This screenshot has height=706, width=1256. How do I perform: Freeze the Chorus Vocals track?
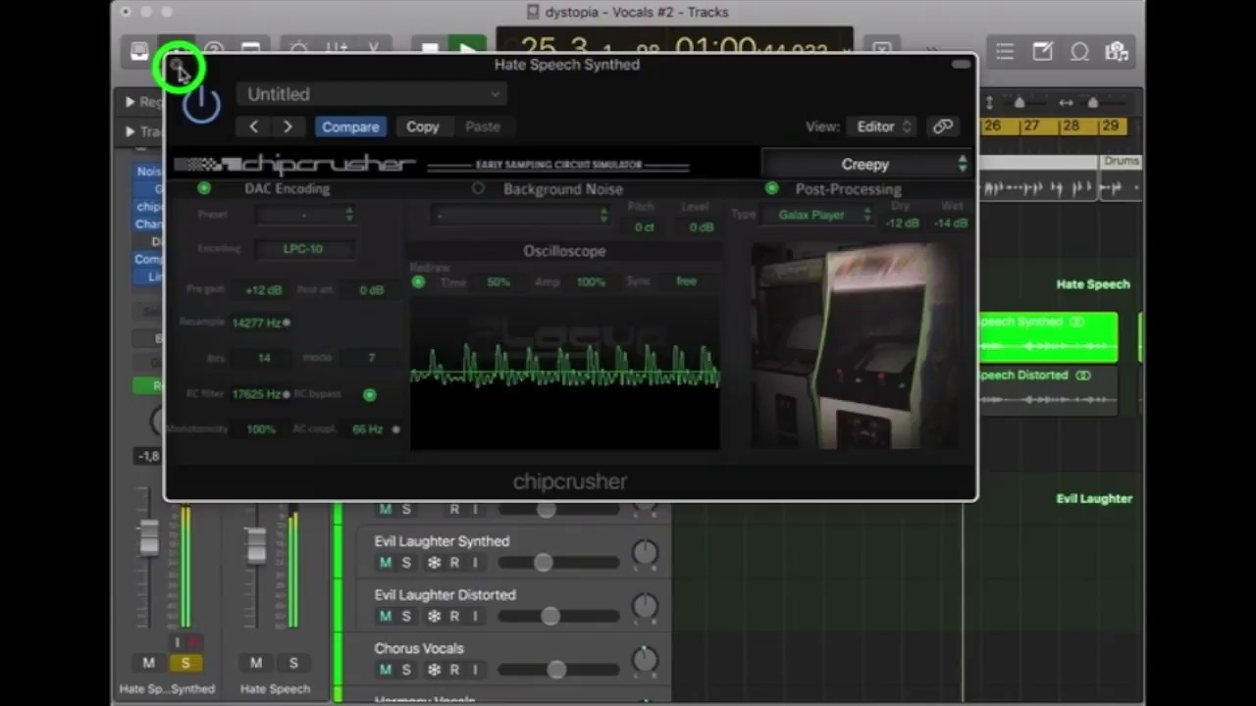[434, 670]
